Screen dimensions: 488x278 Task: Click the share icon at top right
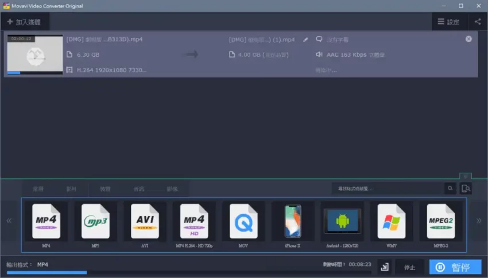tap(478, 22)
